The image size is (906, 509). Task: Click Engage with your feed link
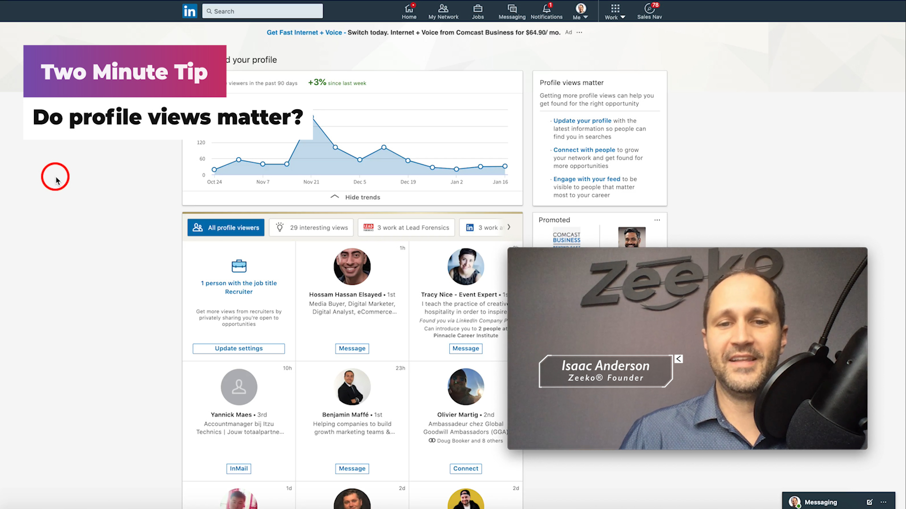(x=586, y=179)
